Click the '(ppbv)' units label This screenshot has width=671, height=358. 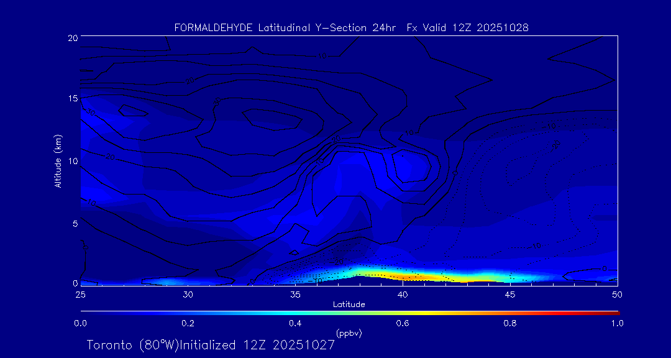tap(349, 333)
